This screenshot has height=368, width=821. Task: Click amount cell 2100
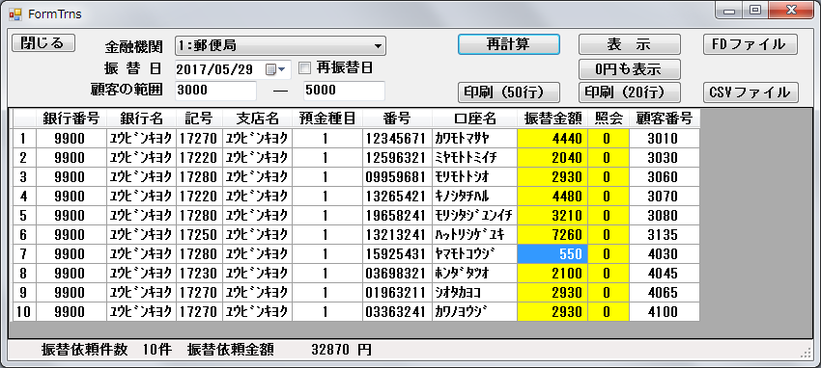(x=552, y=274)
